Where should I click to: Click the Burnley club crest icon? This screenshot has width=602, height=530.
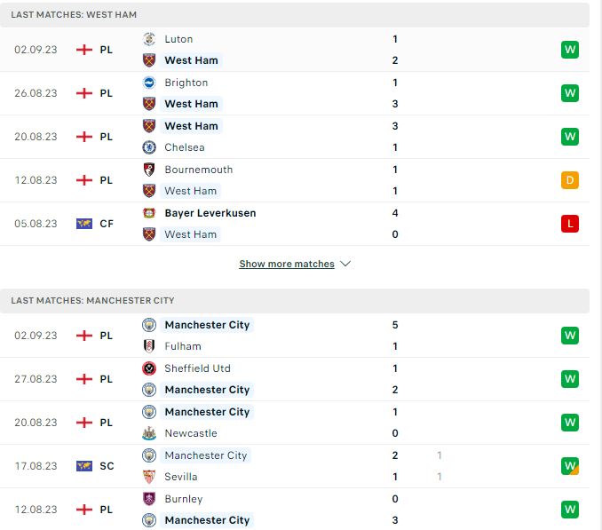149,499
